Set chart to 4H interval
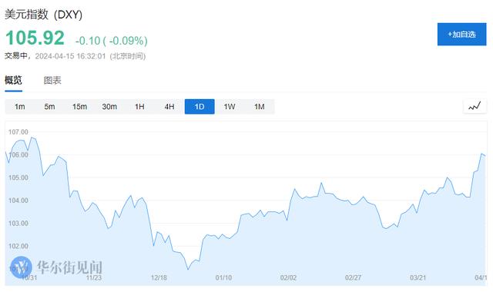Image resolution: width=493 pixels, height=292 pixels. tap(169, 107)
